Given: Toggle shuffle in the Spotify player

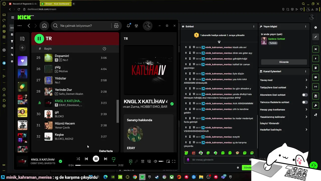Looking at the screenshot, I should click(78, 159).
